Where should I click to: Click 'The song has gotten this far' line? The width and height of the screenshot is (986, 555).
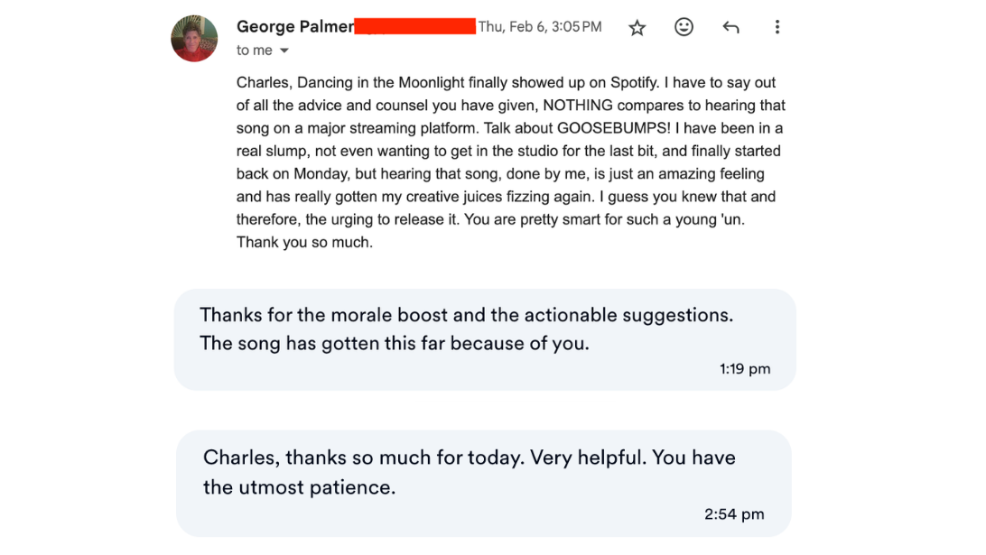[x=394, y=343]
